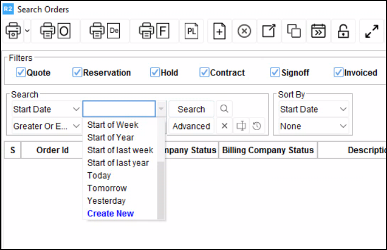Click the open in new window icon
Image resolution: width=387 pixels, height=250 pixels.
point(269,32)
